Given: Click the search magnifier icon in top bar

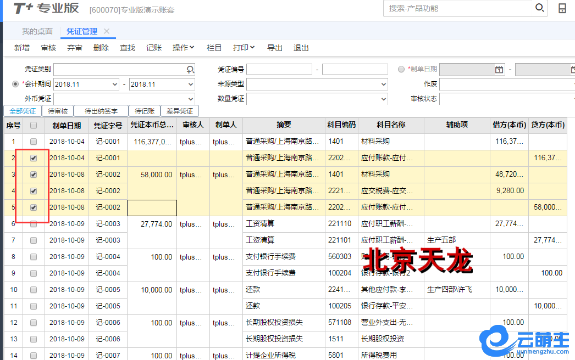Looking at the screenshot, I should coord(539,8).
